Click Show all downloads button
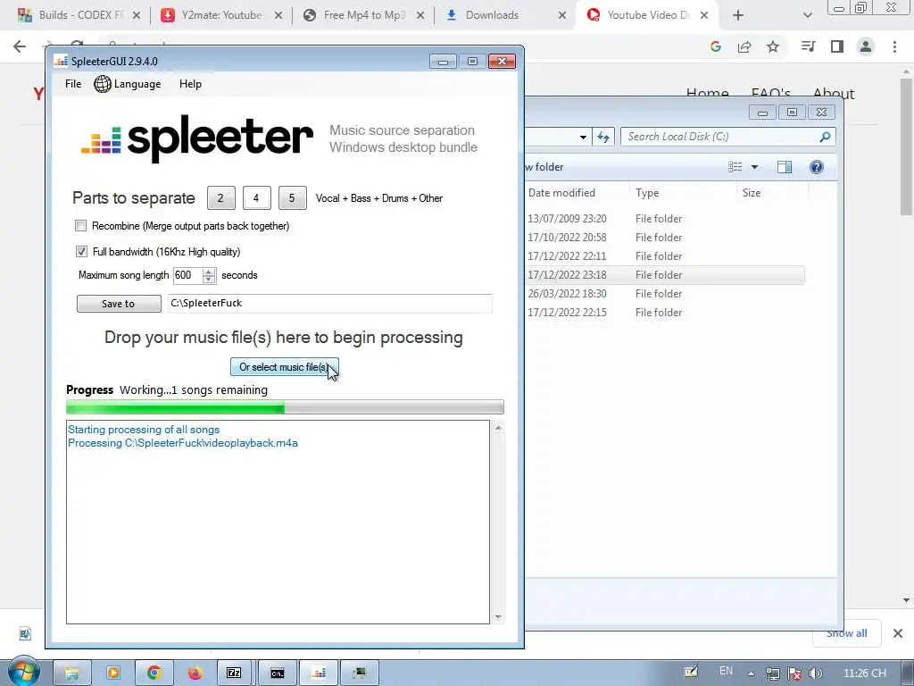Screen dimensions: 914x686 pos(846,633)
